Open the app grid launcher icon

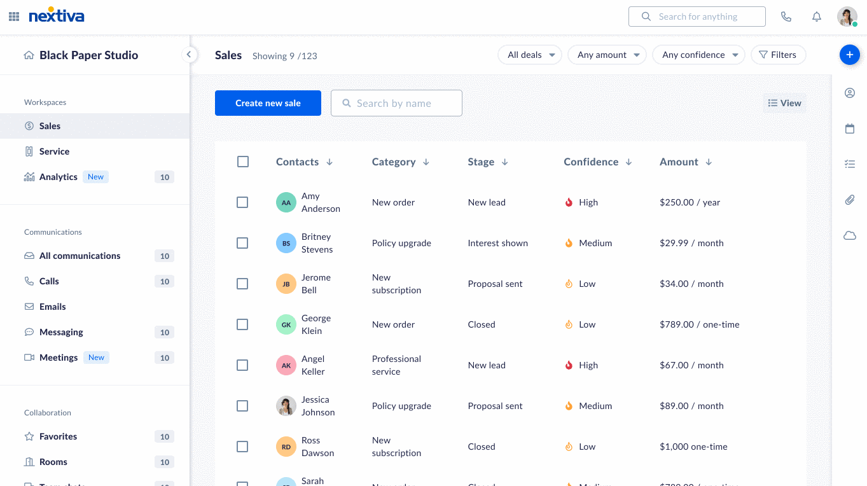(14, 17)
